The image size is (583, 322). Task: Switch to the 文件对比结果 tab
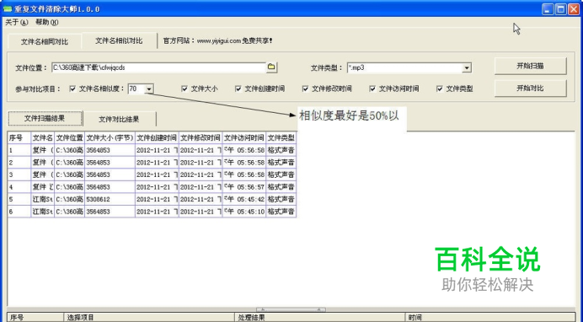[x=119, y=119]
